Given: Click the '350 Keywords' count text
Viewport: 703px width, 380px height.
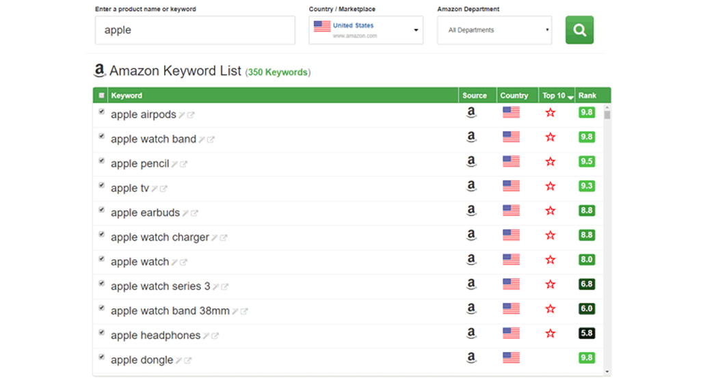Looking at the screenshot, I should (278, 72).
